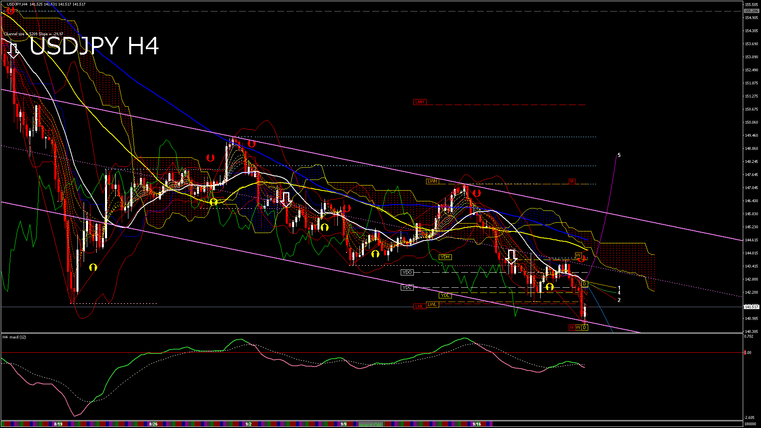
Task: Click the LWH orange level label
Action: (x=432, y=182)
